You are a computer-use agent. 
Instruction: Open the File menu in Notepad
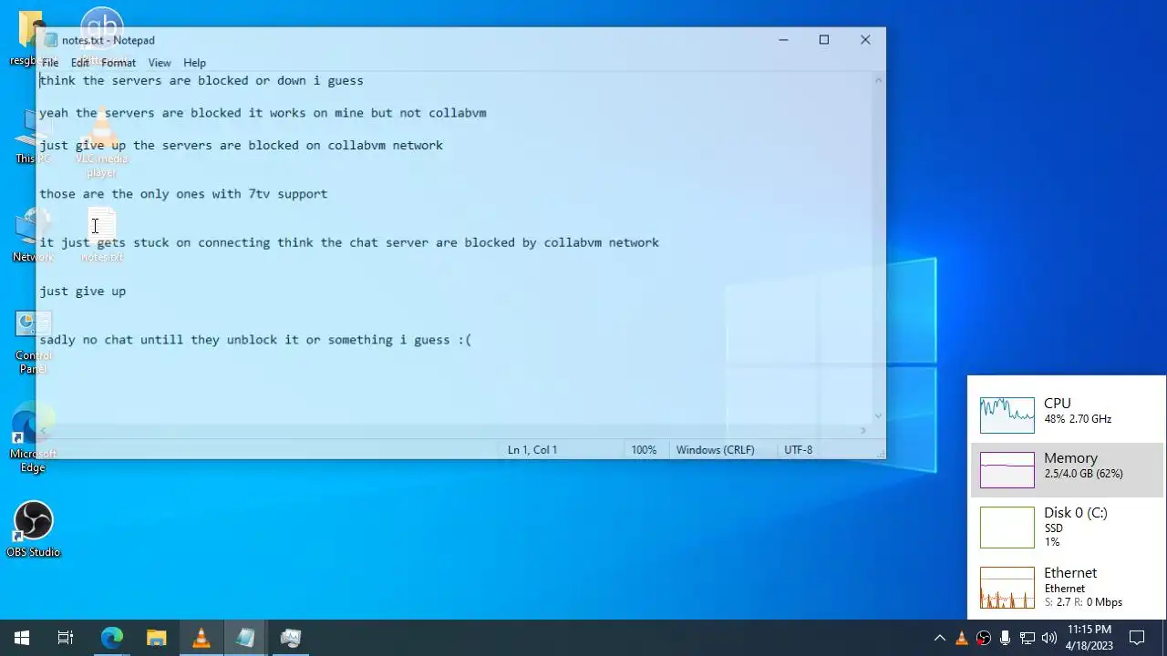50,63
